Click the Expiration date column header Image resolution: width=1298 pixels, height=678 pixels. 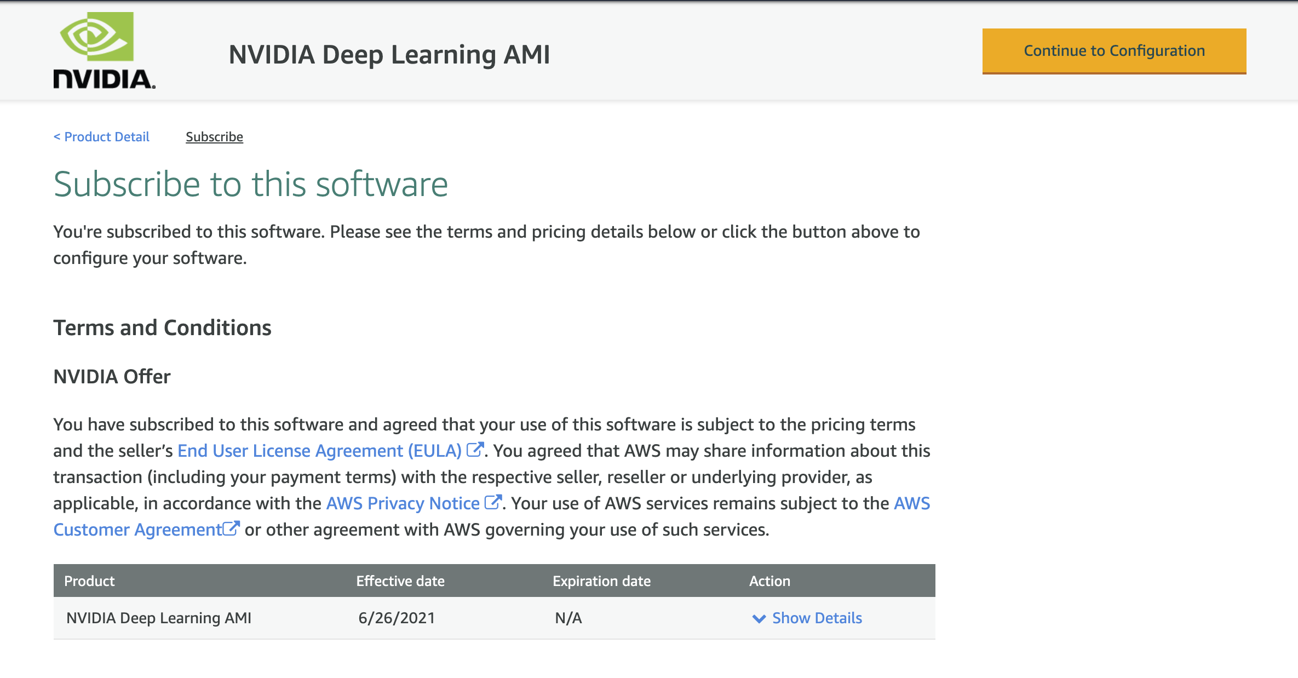tap(601, 581)
